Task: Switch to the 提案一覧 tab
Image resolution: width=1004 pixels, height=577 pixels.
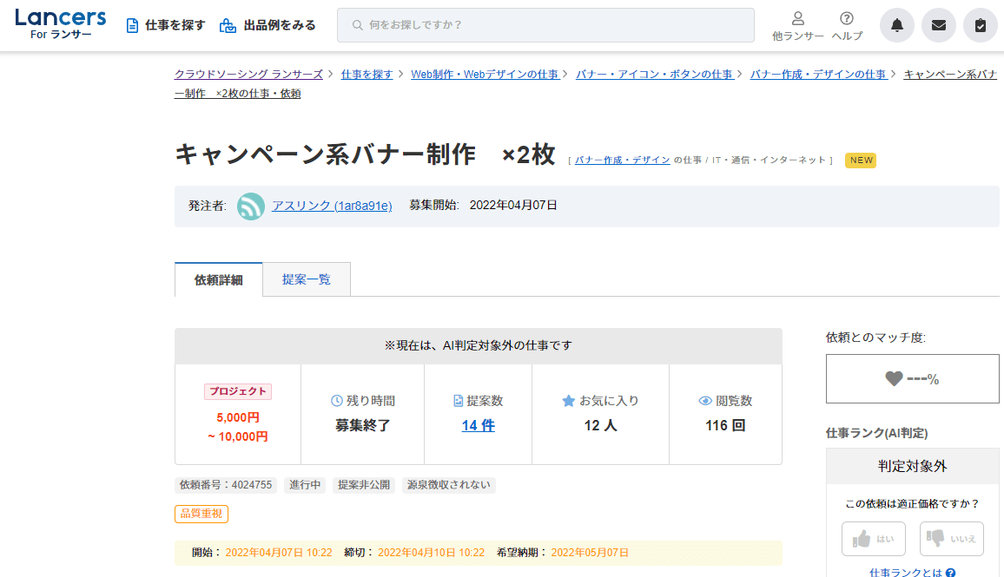Action: 306,279
